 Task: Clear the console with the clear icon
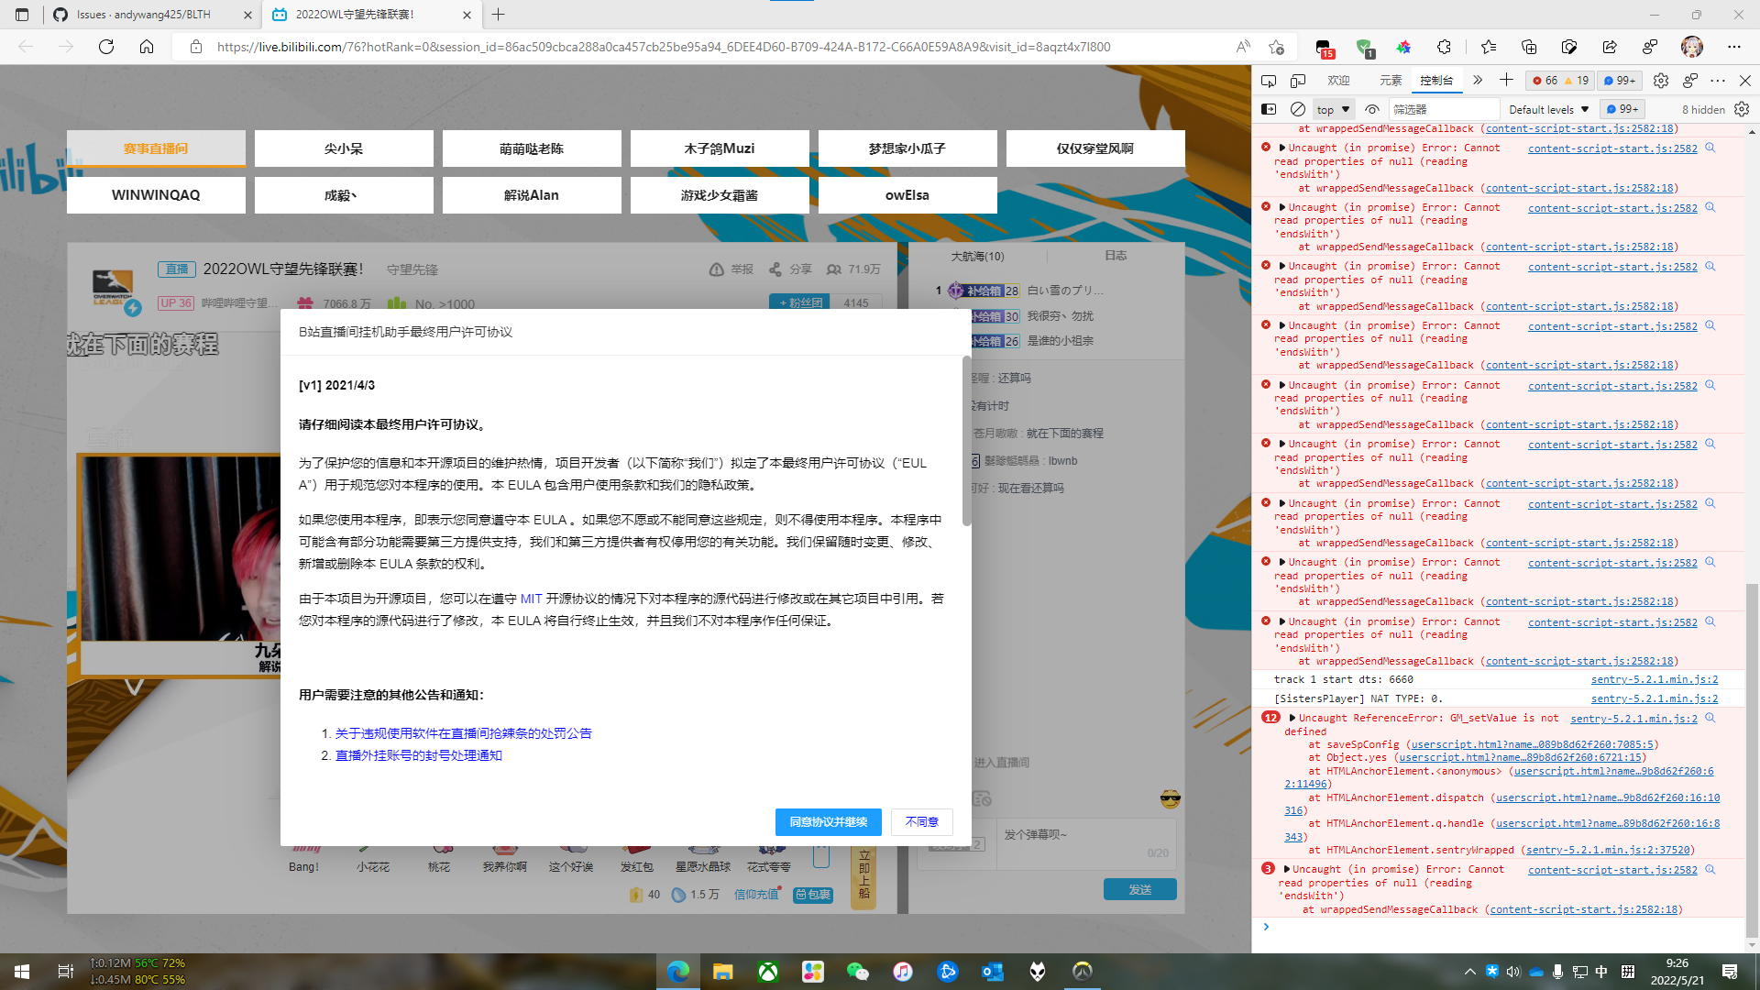pyautogui.click(x=1298, y=108)
